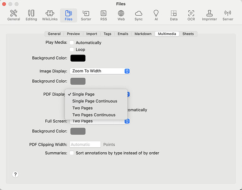Choose Single Page Continuous from the menu
The height and width of the screenshot is (190, 242).
pos(95,101)
